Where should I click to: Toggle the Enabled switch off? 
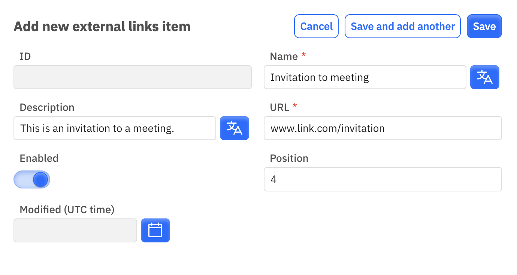32,179
